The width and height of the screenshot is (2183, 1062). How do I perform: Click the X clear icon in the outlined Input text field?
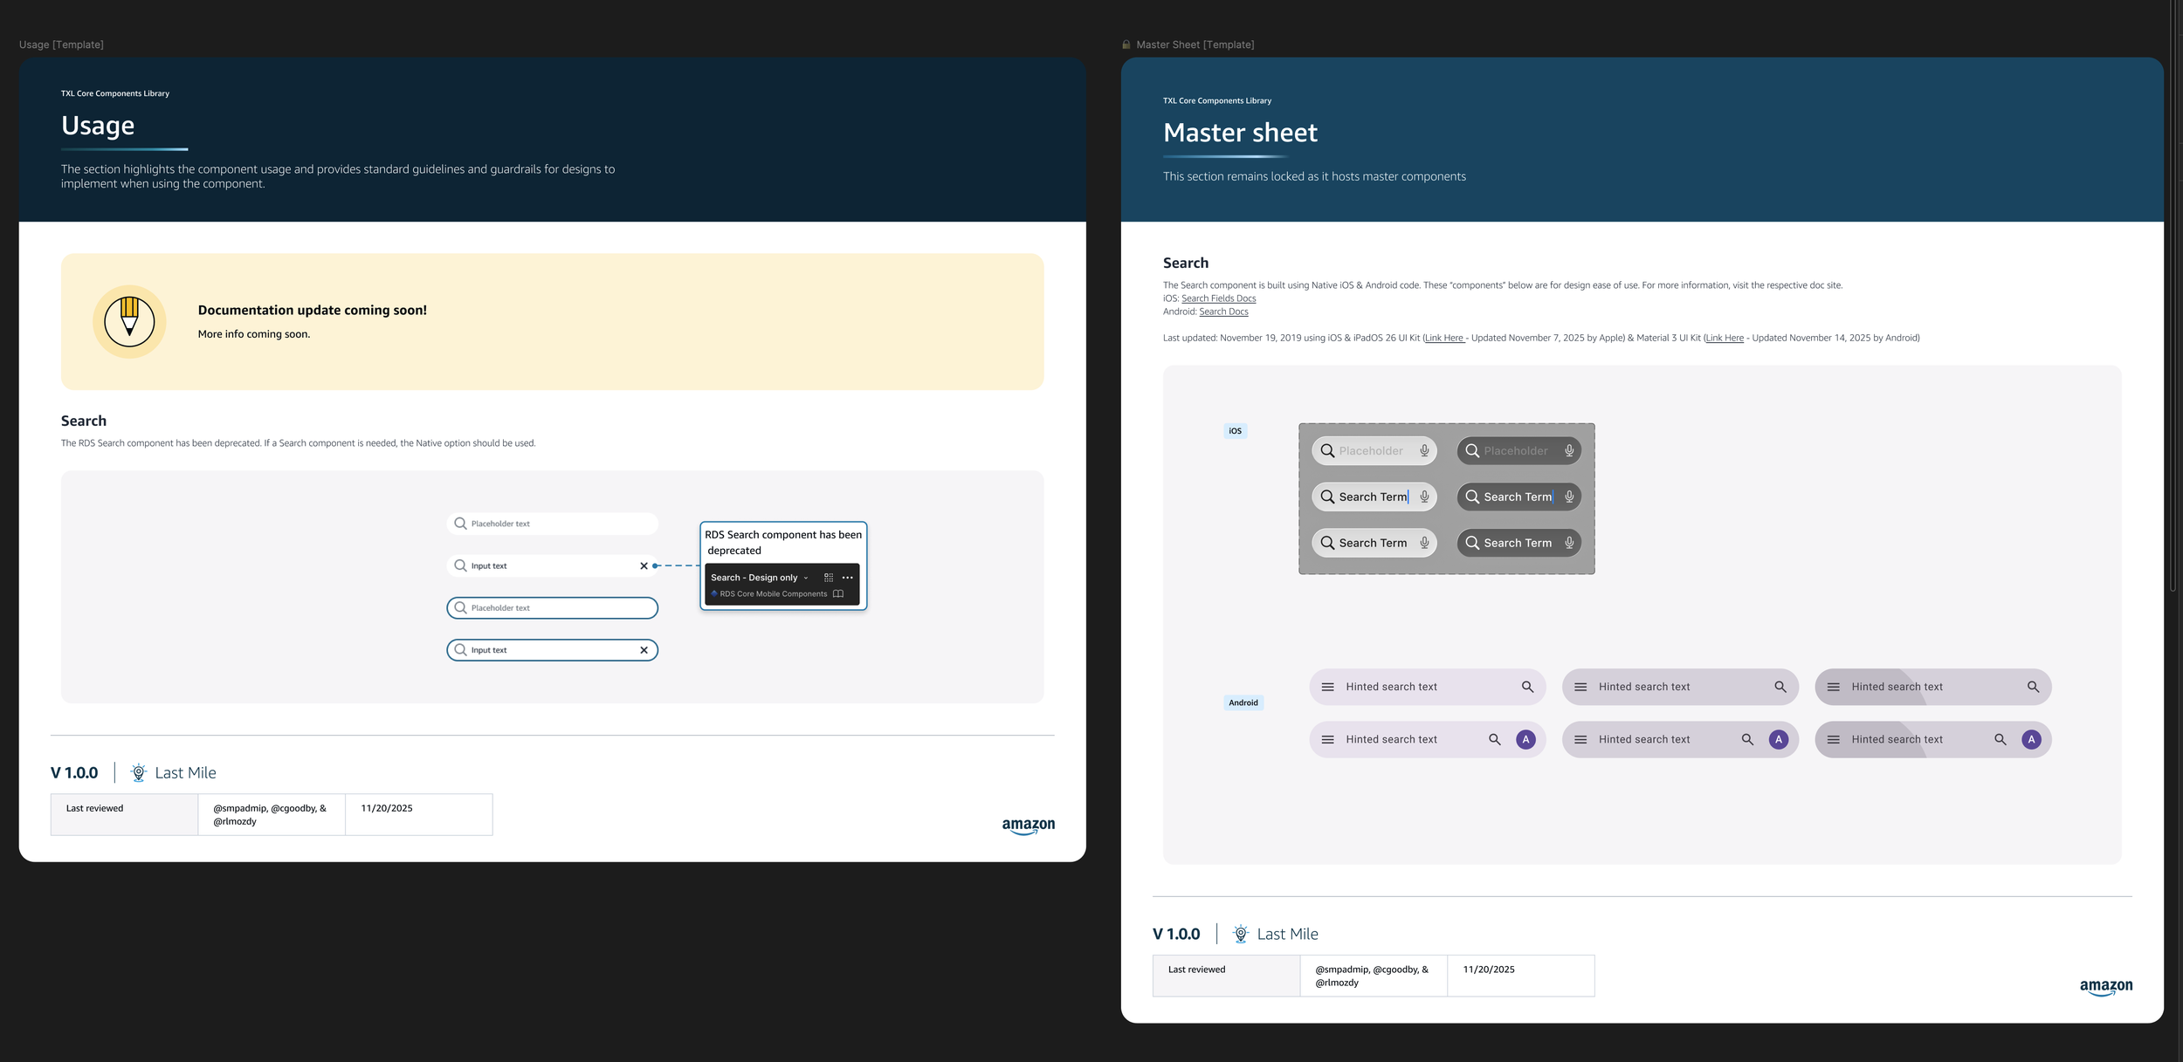click(x=644, y=650)
